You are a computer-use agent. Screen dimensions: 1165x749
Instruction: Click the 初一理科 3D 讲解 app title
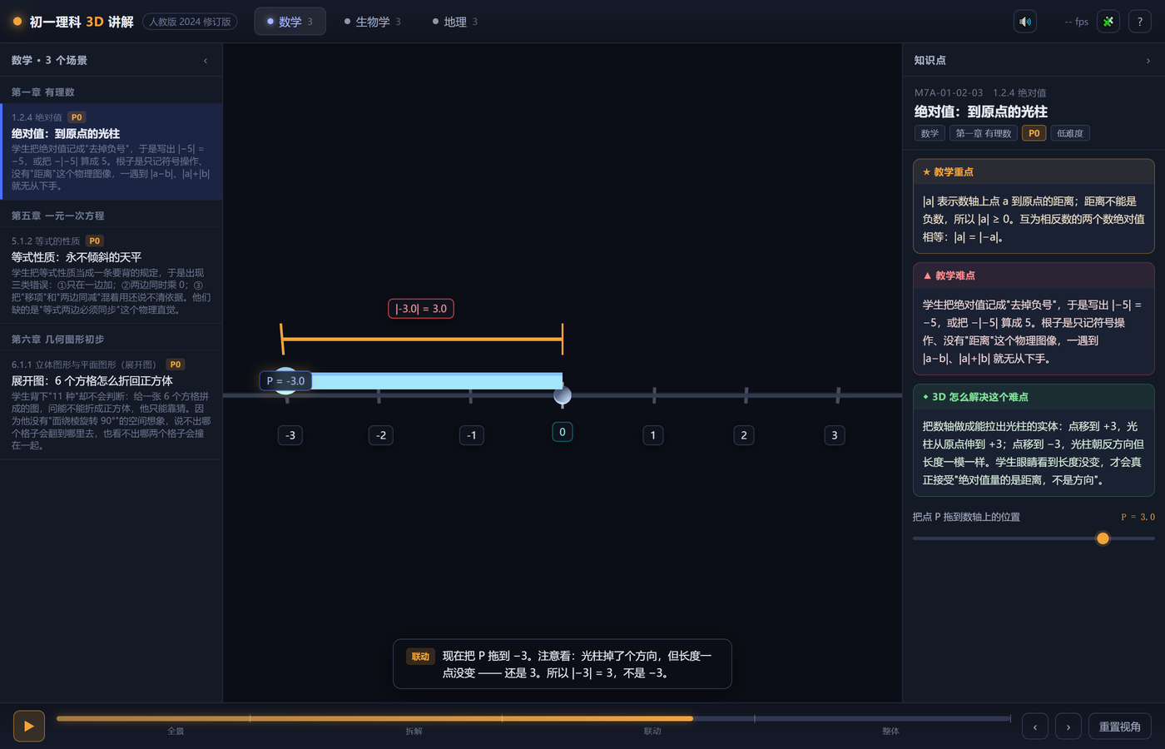pyautogui.click(x=82, y=22)
